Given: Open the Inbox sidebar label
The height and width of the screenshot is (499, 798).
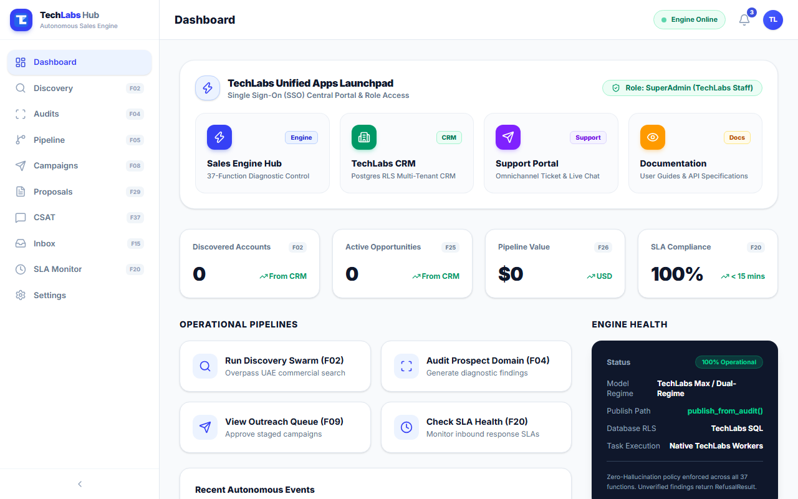Looking at the screenshot, I should 44,243.
